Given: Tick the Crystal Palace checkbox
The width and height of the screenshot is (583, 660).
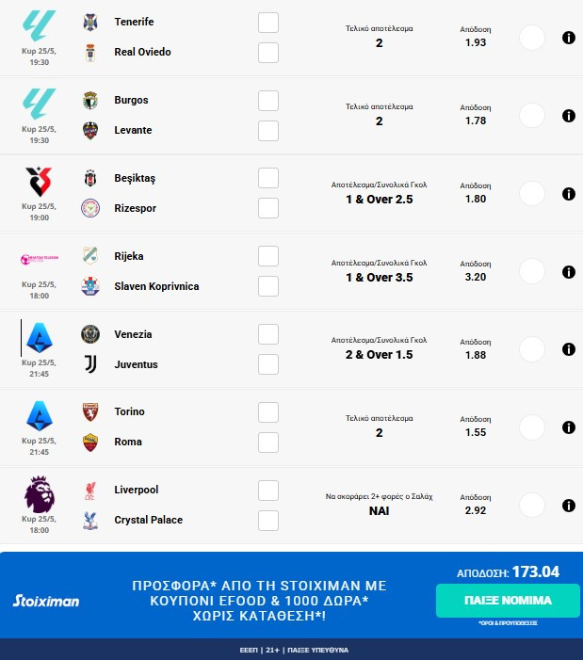Looking at the screenshot, I should tap(268, 520).
